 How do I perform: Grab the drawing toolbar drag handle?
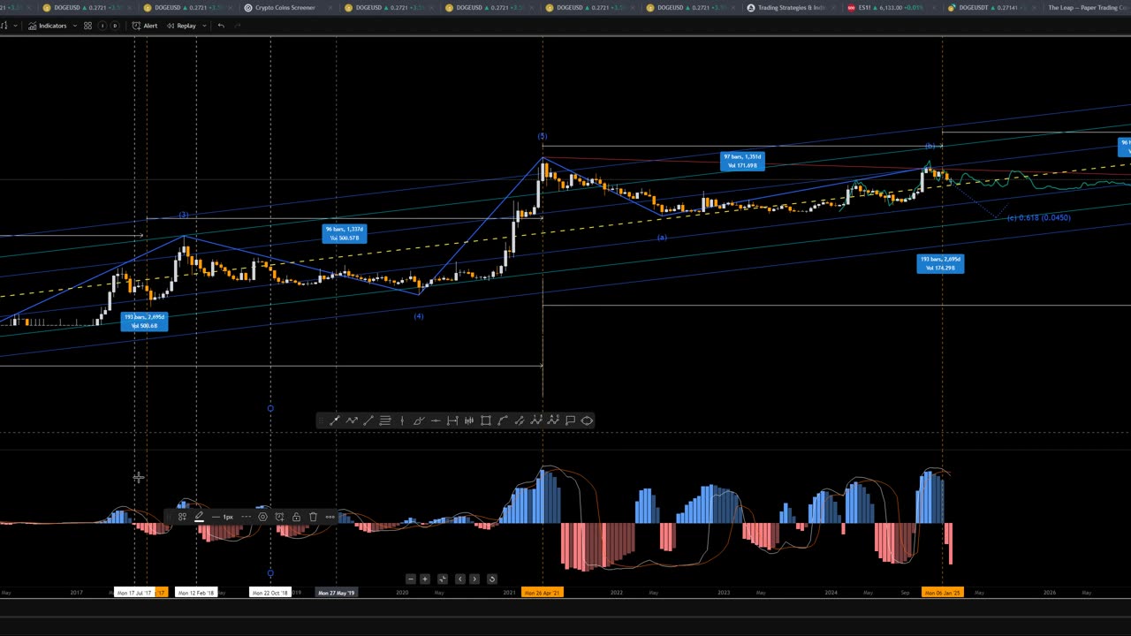click(x=322, y=420)
